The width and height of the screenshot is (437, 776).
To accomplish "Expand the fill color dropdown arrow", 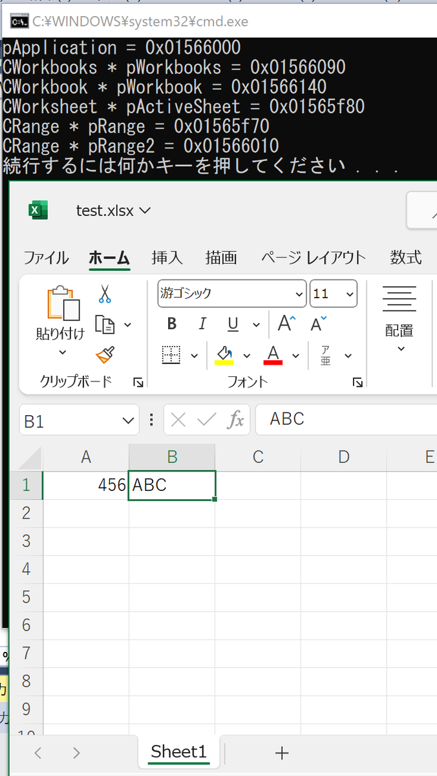I will pos(246,356).
